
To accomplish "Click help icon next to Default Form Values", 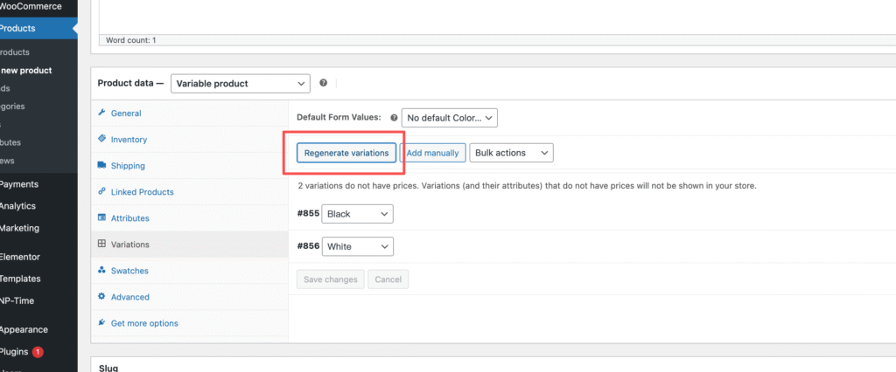I will (394, 117).
